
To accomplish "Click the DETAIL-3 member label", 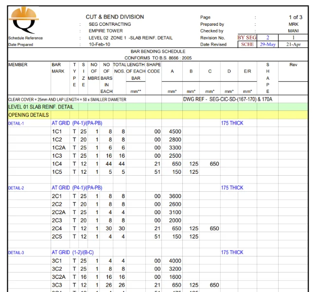I will pyautogui.click(x=16, y=253).
